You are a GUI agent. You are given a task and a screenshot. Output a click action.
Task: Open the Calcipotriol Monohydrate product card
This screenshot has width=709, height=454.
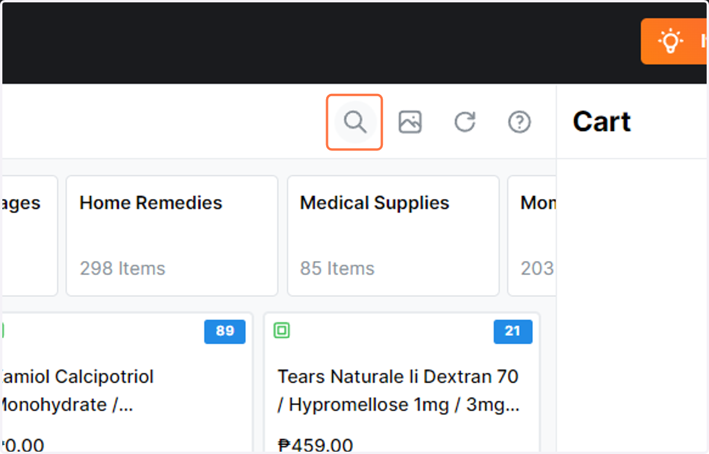tap(126, 382)
